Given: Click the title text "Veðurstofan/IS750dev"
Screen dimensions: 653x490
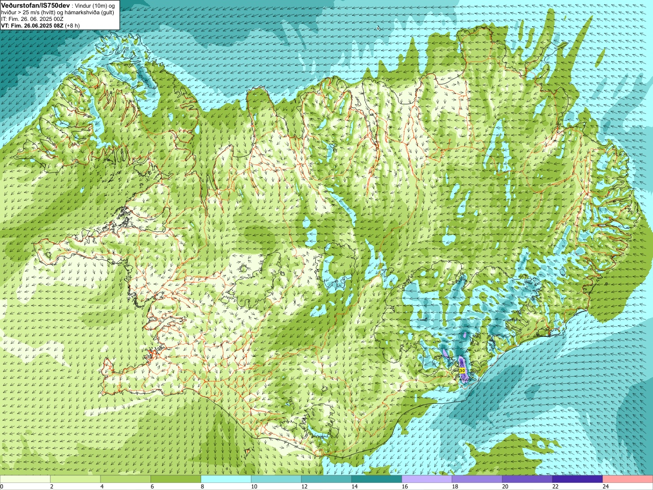Looking at the screenshot, I should (35, 5).
